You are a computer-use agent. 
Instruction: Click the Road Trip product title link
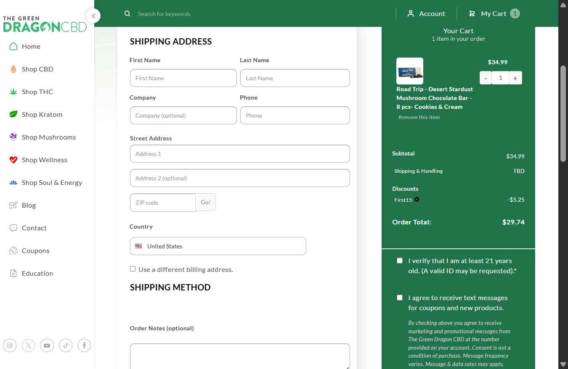pyautogui.click(x=435, y=98)
